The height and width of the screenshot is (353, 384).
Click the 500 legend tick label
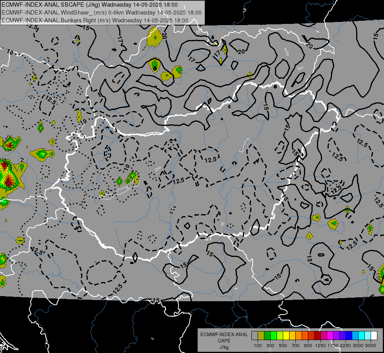[x=283, y=346]
